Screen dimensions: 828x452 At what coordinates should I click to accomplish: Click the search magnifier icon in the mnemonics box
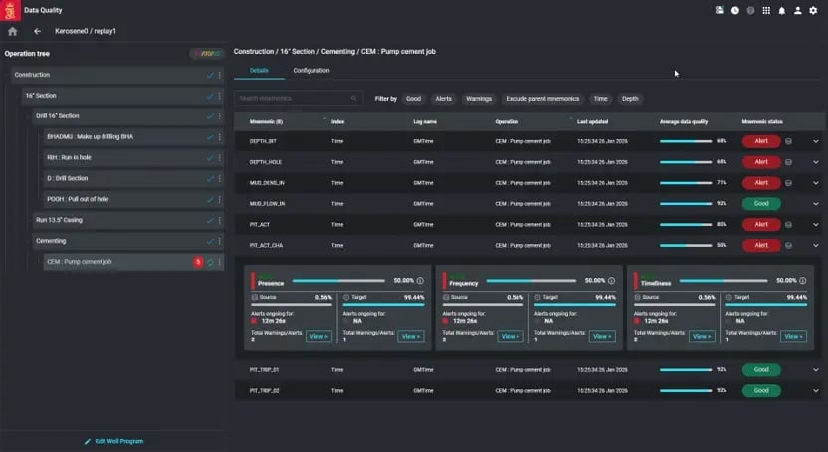354,99
